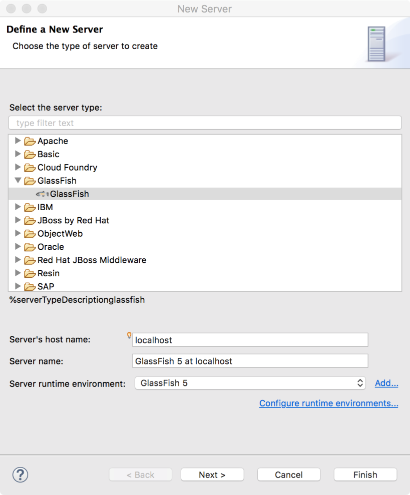Click the Cloud Foundry folder icon
Screen dimensions: 410x495
pyautogui.click(x=30, y=168)
